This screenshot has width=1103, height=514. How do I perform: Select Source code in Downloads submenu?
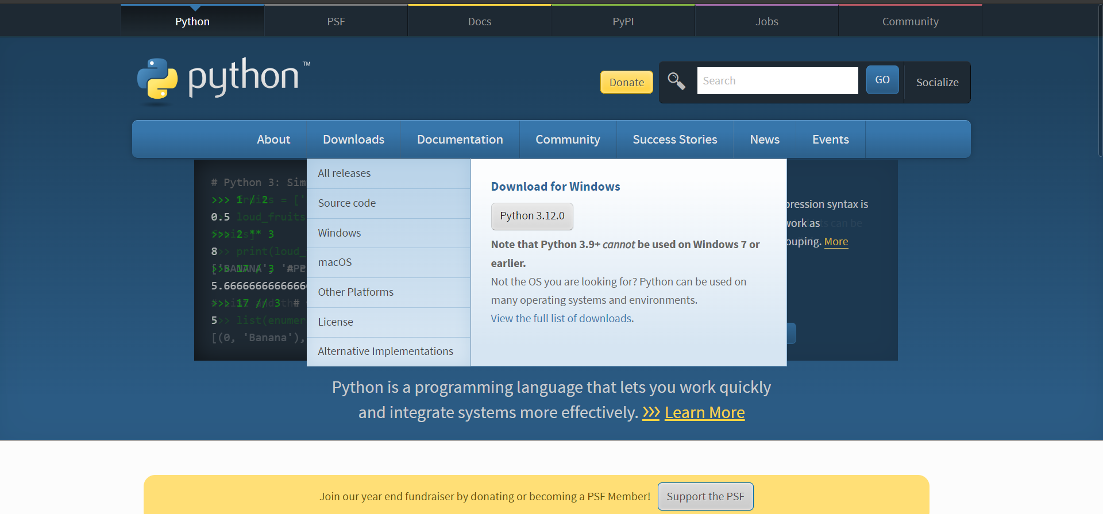click(x=388, y=203)
